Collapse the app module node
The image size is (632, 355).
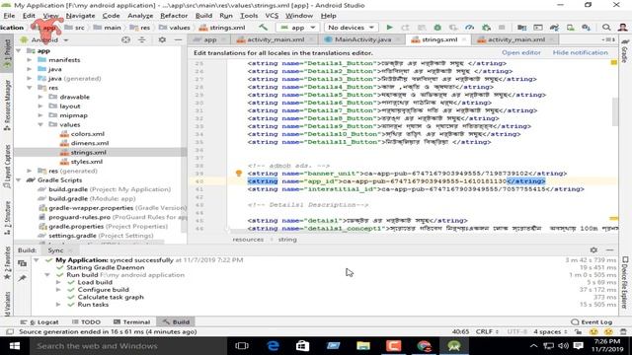point(19,50)
